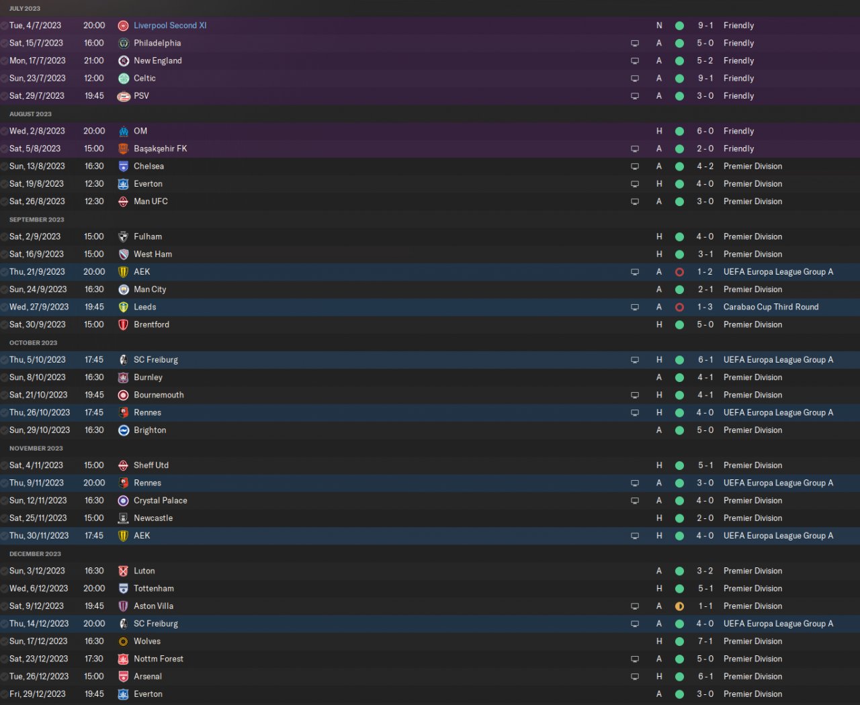Open the Liverpool Second XI team link

point(170,26)
